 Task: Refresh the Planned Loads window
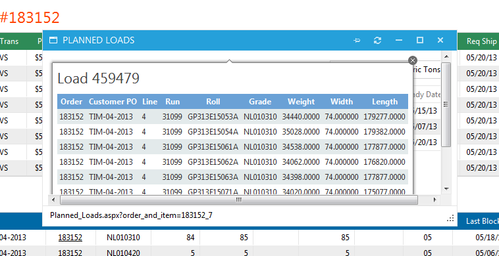point(377,40)
